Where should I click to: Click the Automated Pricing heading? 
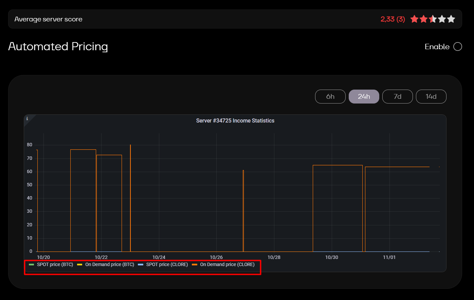(x=58, y=46)
